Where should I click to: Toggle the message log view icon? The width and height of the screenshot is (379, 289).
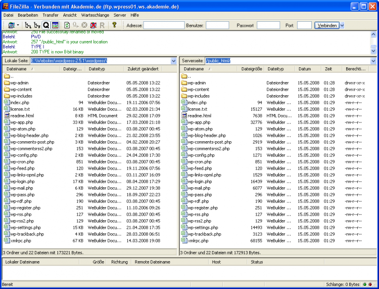55,25
